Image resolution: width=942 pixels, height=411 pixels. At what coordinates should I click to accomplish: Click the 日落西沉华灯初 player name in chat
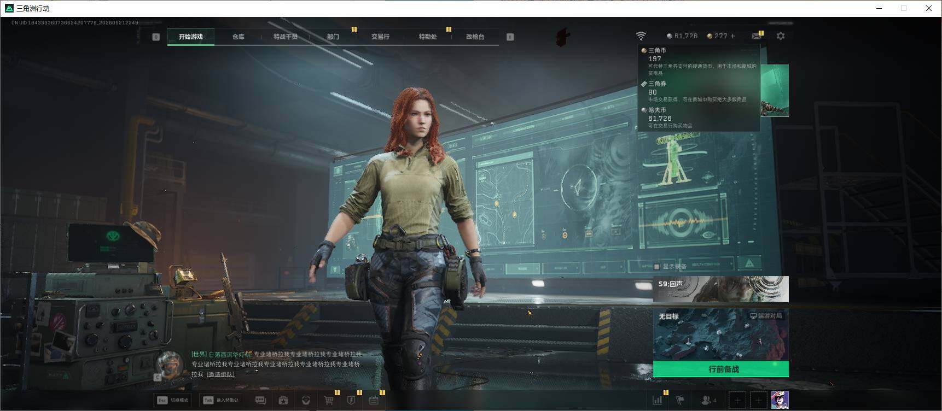[x=230, y=354]
